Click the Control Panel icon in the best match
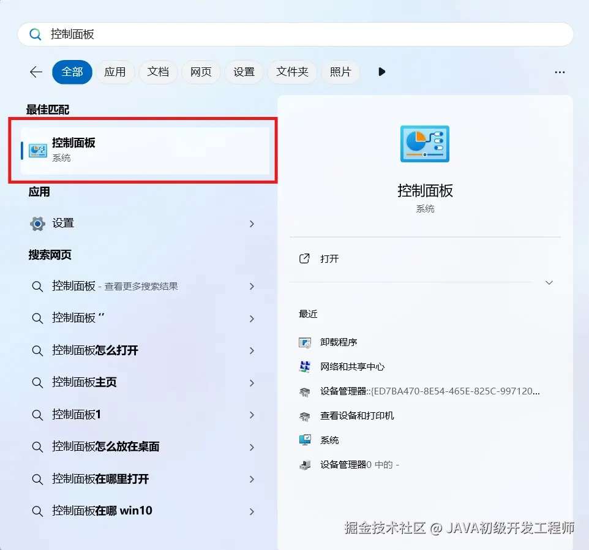This screenshot has height=550, width=589. (38, 151)
